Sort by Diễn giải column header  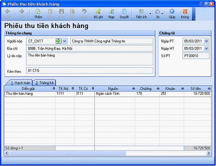pos(28,89)
